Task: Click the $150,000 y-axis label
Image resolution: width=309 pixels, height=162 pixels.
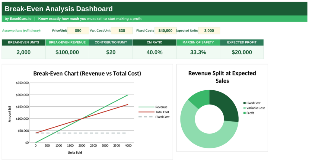Action: (22, 107)
